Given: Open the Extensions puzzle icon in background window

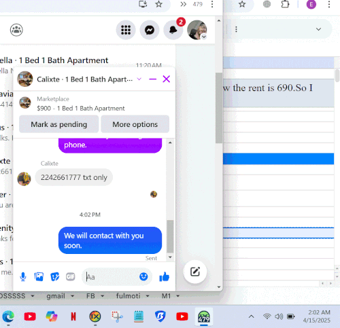Looking at the screenshot, I should (285, 4).
